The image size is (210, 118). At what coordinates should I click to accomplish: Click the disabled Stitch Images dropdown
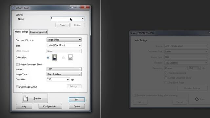pyautogui.click(x=64, y=51)
